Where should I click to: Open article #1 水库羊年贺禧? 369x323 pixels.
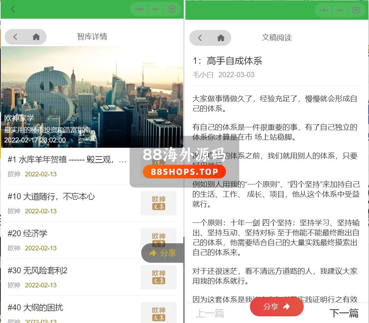tap(67, 160)
